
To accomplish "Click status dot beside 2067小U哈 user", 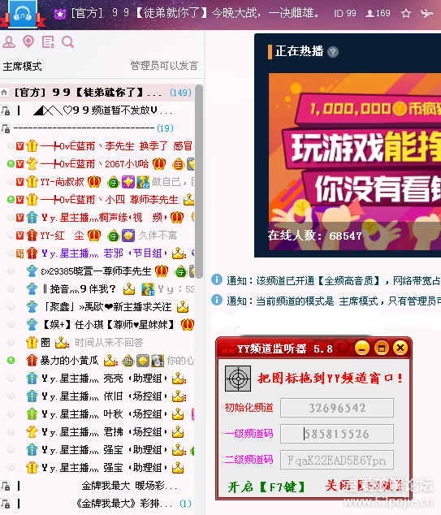I will [x=11, y=163].
